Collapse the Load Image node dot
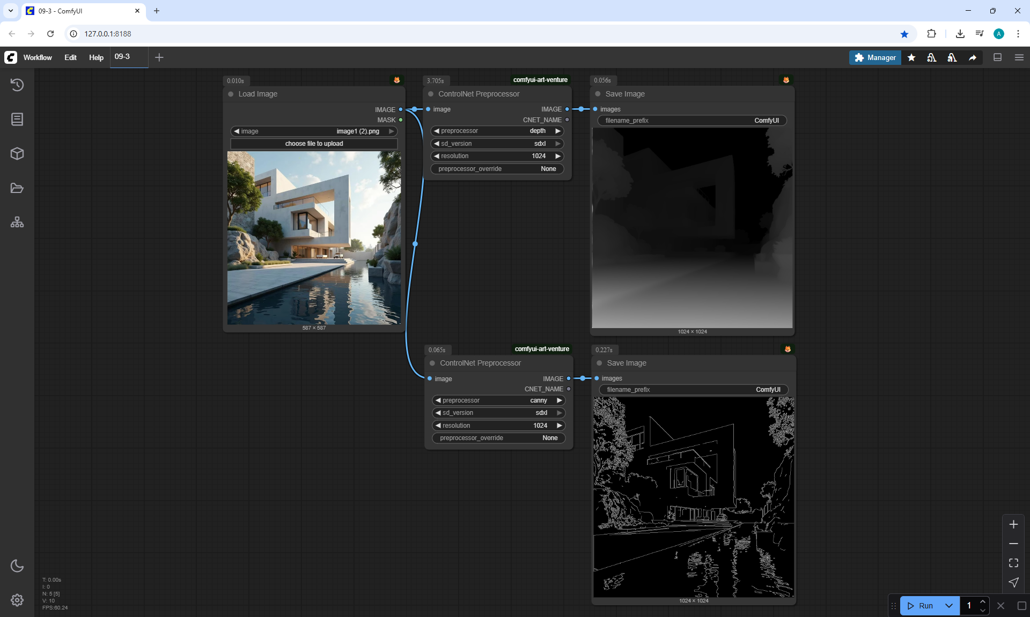Image resolution: width=1030 pixels, height=617 pixels. [231, 94]
